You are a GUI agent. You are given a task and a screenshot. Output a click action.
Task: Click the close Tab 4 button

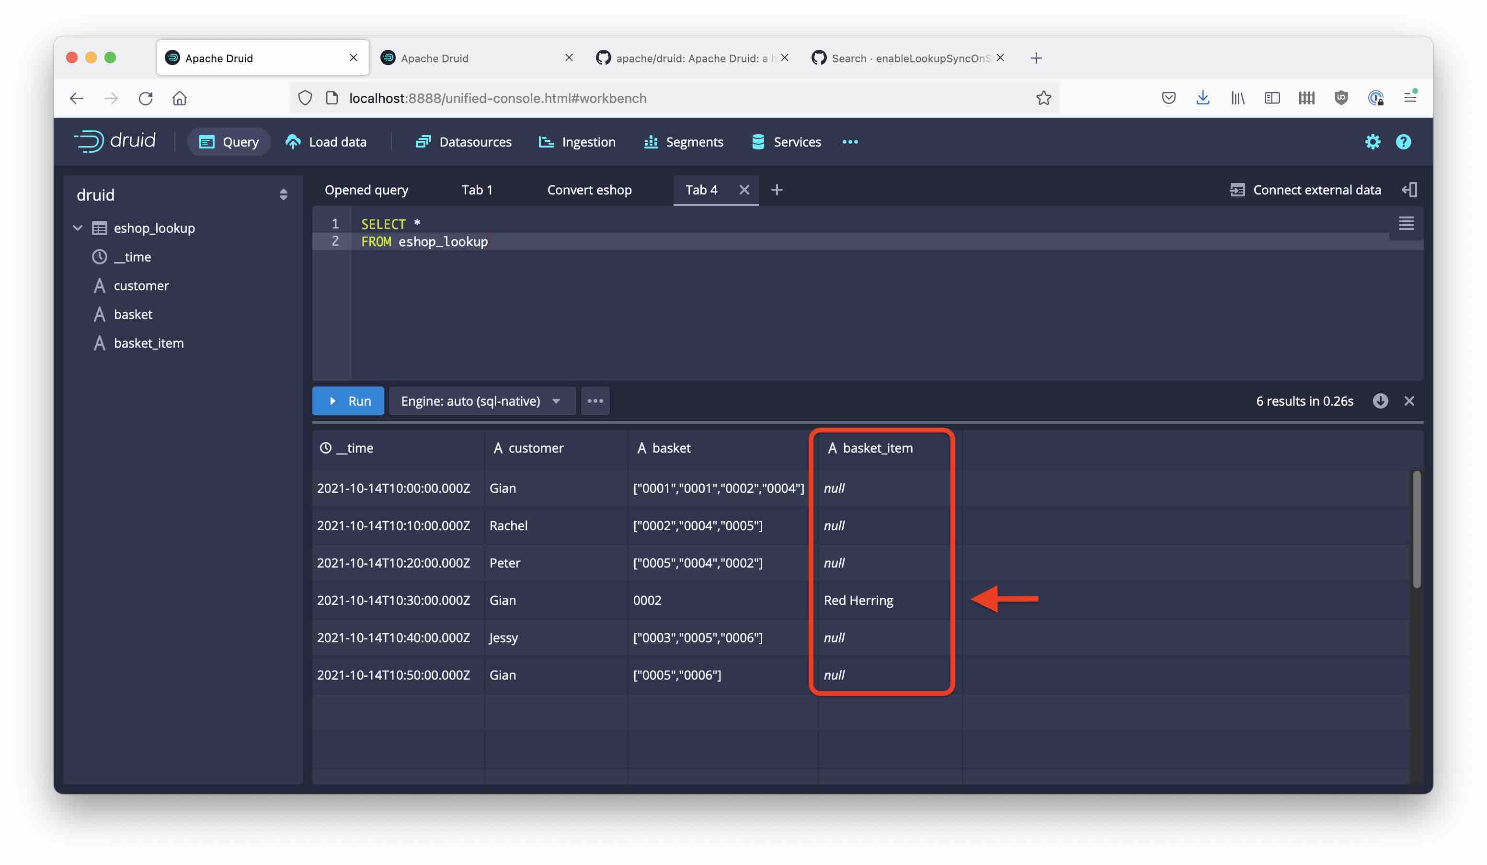743,190
